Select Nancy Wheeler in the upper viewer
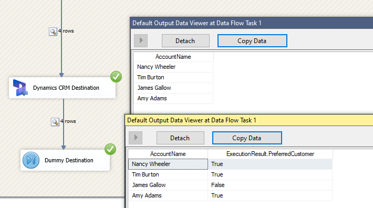This screenshot has width=373, height=208. coord(173,67)
